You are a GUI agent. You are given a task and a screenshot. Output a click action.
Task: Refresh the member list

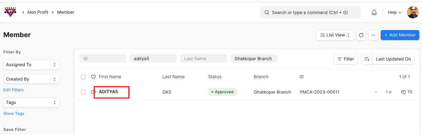tap(361, 35)
